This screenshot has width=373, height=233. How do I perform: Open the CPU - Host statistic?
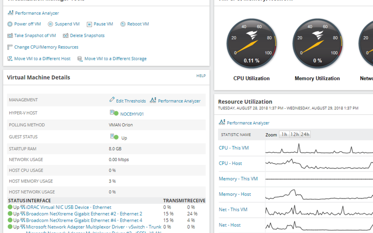[x=230, y=163]
